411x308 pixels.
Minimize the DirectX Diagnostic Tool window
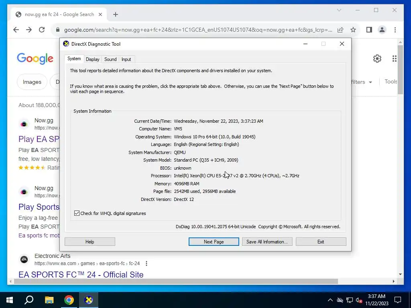pos(305,44)
